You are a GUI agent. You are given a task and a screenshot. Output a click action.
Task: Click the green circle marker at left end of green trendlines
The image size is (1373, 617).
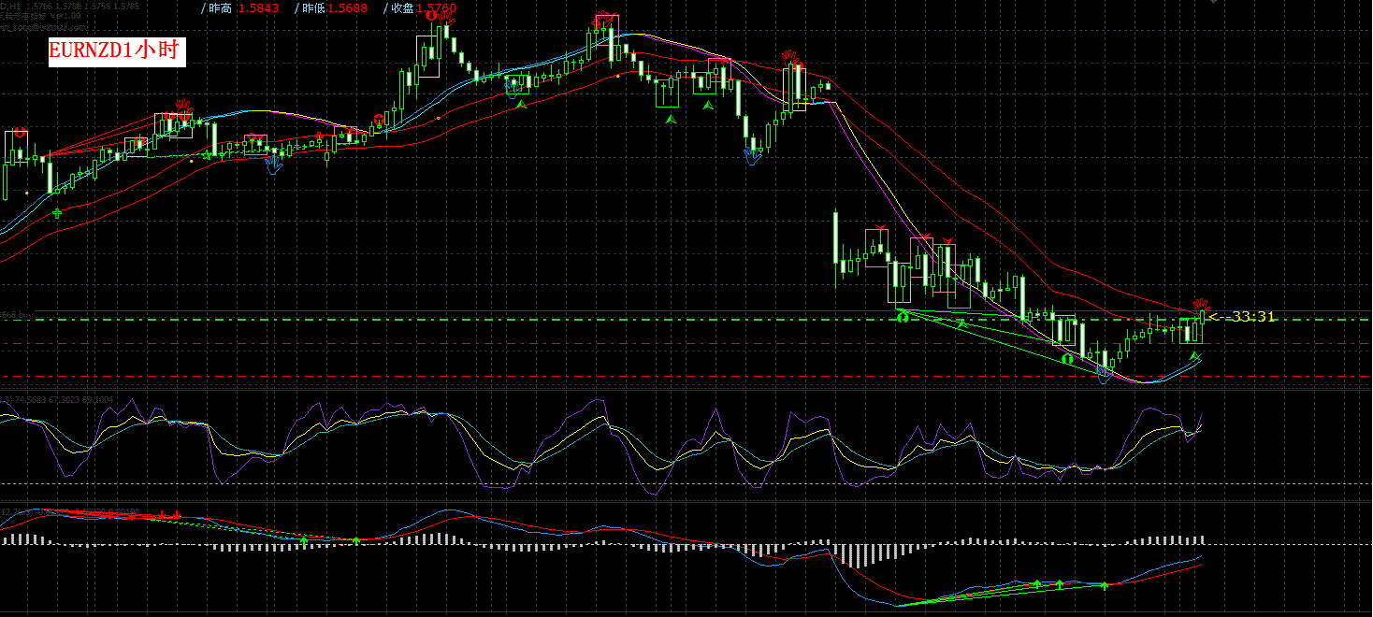pos(903,319)
